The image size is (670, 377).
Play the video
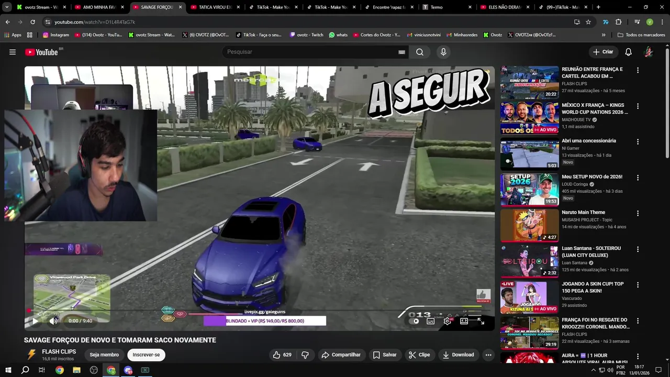tap(35, 321)
